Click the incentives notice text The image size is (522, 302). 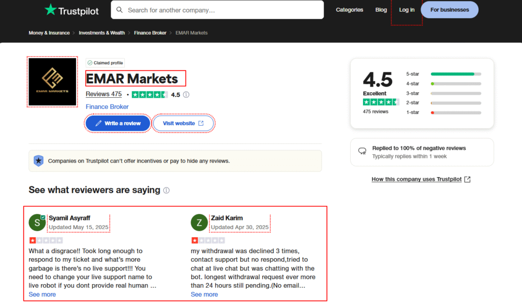[x=139, y=161]
